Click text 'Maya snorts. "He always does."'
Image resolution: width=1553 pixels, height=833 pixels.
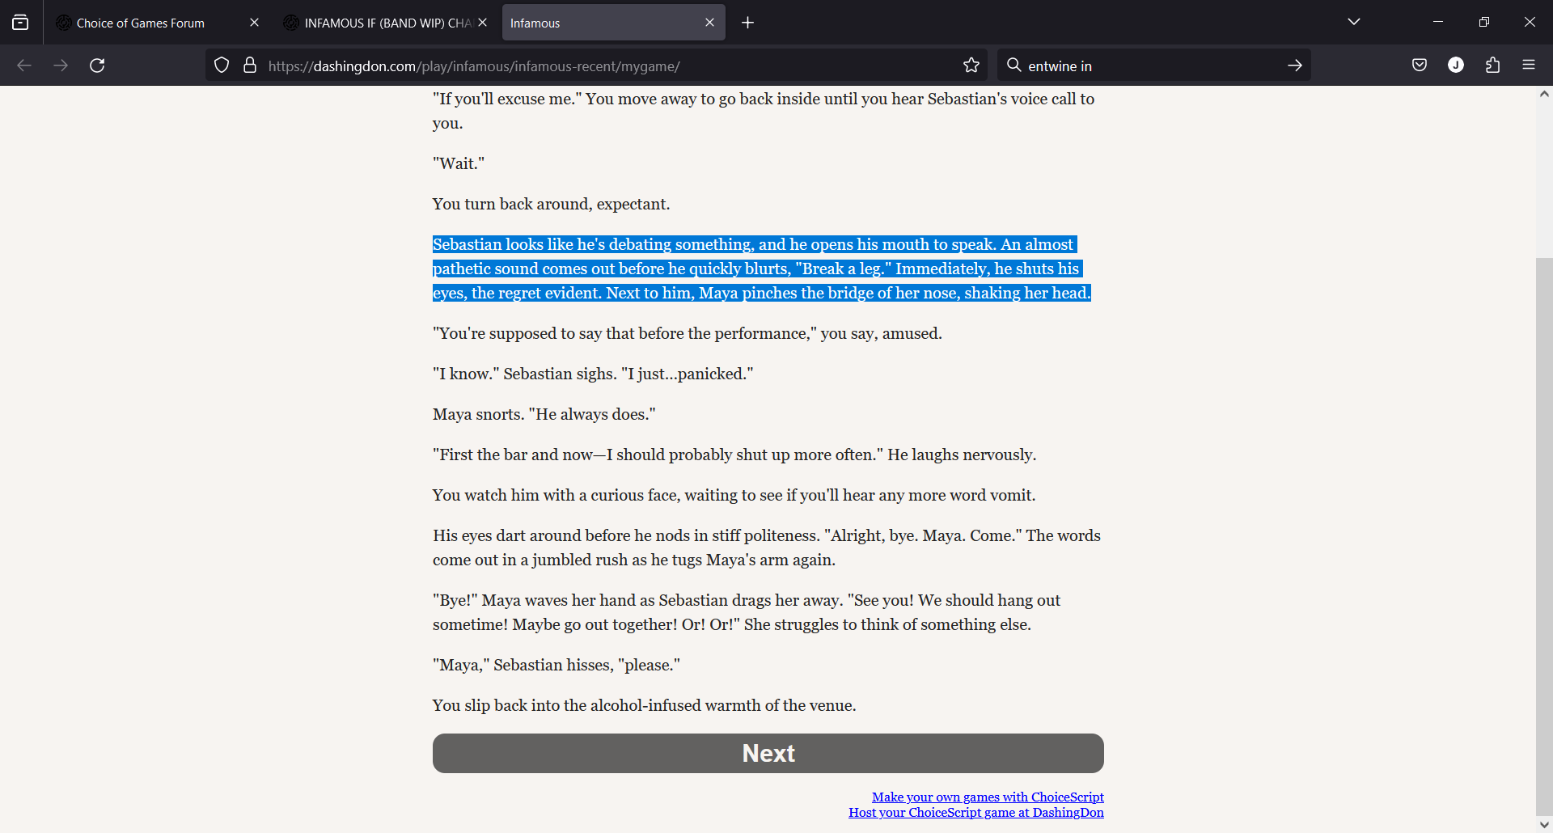point(544,414)
